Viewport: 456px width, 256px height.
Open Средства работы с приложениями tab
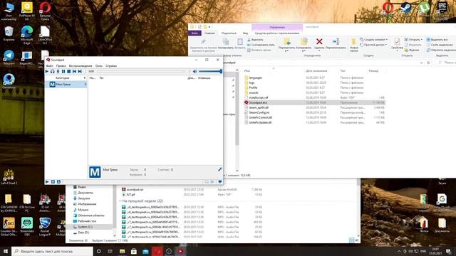click(277, 33)
